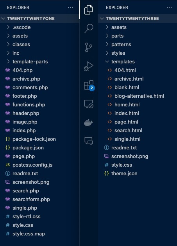
Task: Open package.json file
Action: (39, 147)
